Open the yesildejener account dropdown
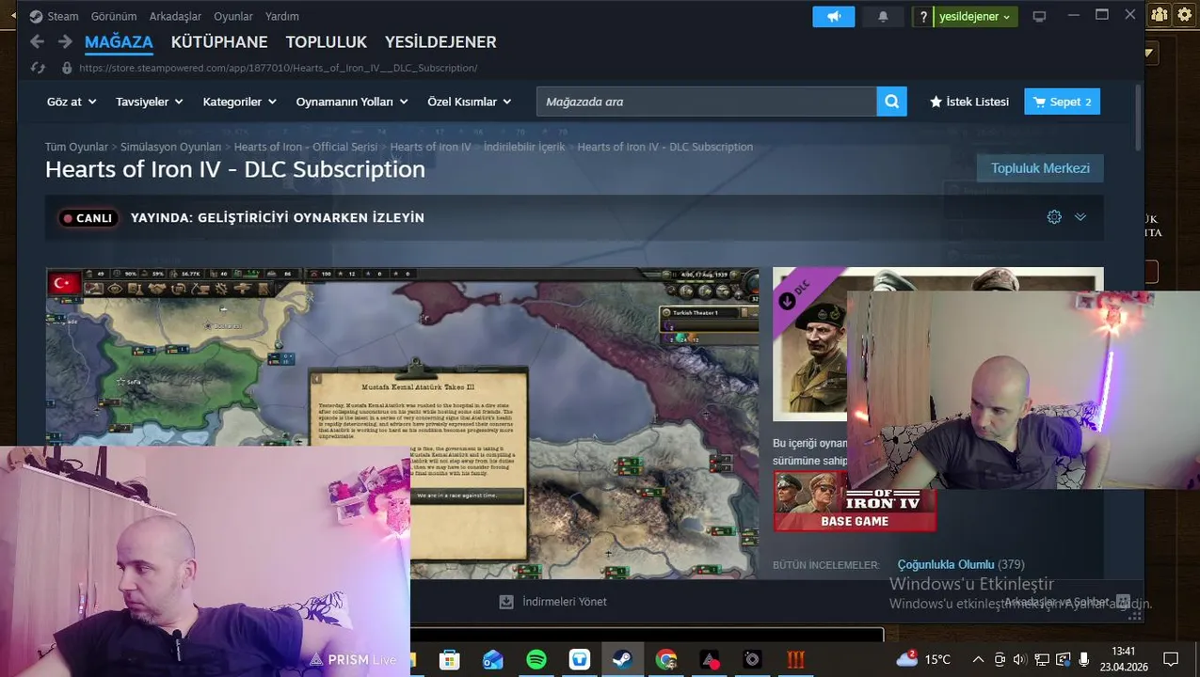The image size is (1200, 677). 975,17
